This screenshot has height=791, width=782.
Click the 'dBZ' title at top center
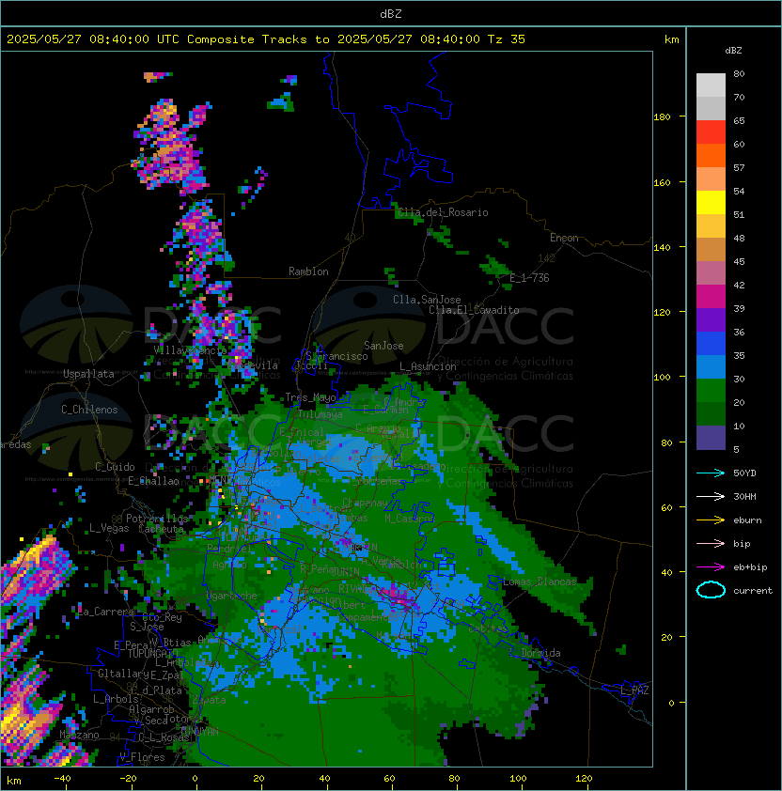[391, 13]
